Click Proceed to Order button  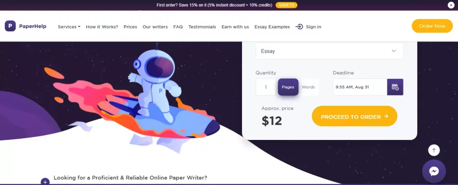point(355,116)
